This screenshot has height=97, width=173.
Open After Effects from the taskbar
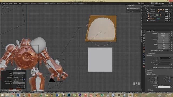(x=80, y=95)
